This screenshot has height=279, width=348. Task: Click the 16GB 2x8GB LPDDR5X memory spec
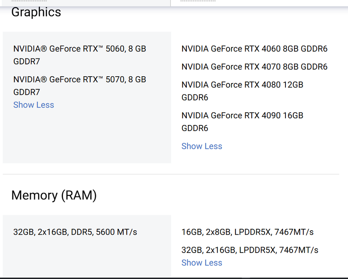pos(247,232)
